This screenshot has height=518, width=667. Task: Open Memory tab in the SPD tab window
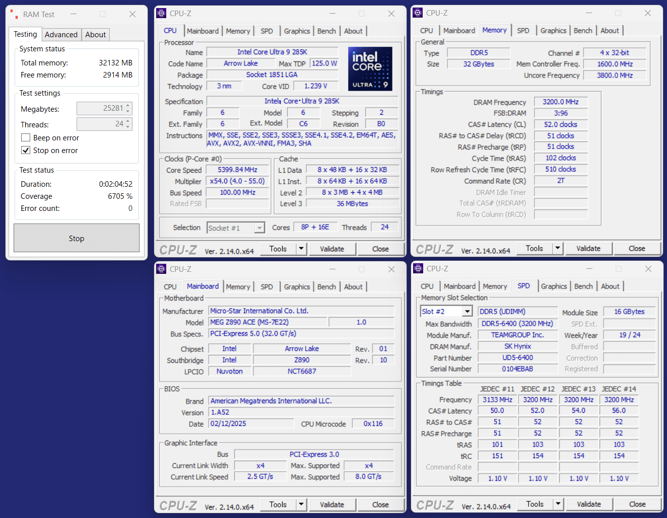[495, 286]
